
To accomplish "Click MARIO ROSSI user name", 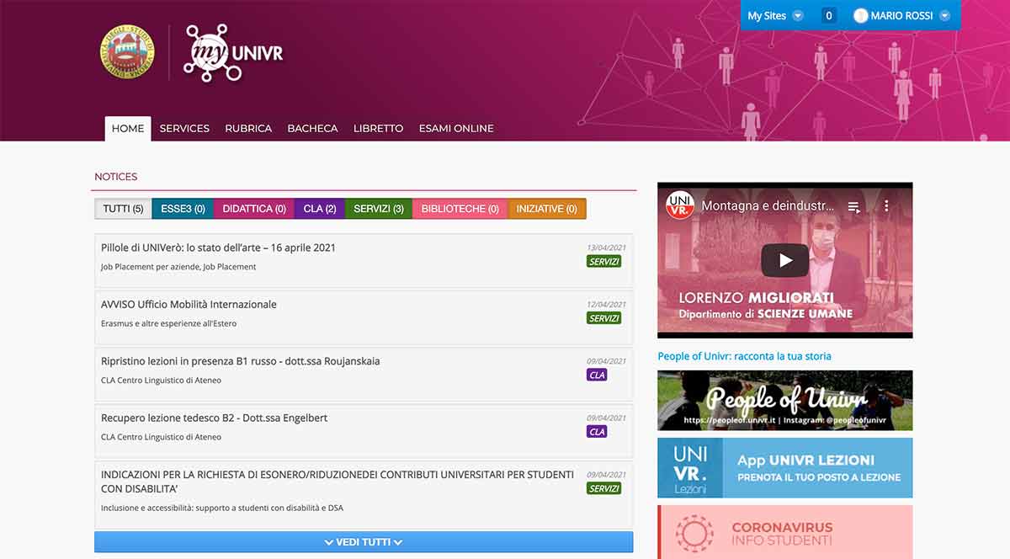I will coord(901,16).
